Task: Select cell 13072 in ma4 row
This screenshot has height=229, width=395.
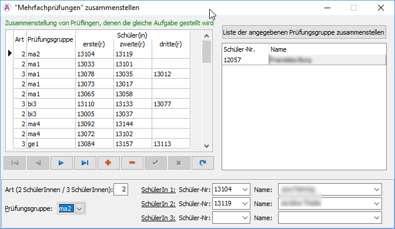Action: click(95, 134)
